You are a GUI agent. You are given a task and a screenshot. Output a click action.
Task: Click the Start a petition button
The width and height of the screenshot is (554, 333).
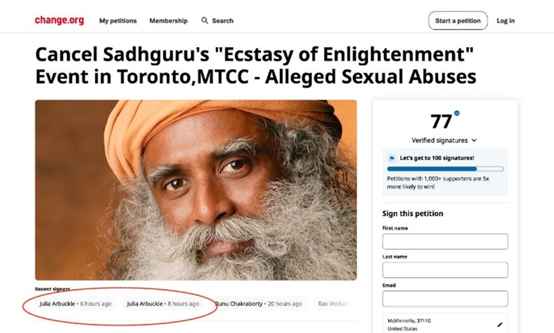tap(458, 21)
